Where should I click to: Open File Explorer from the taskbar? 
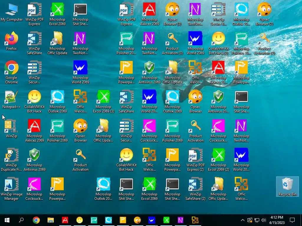tap(50, 220)
